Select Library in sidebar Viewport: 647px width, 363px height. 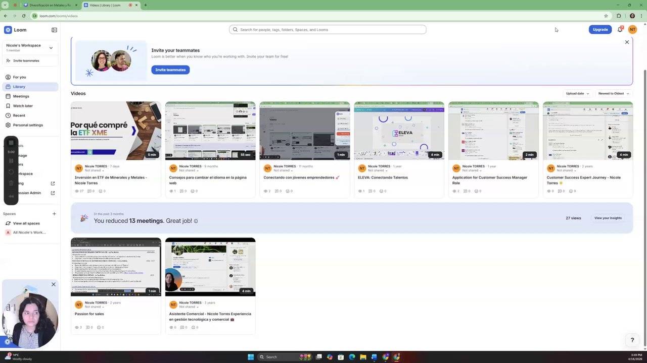pyautogui.click(x=29, y=87)
